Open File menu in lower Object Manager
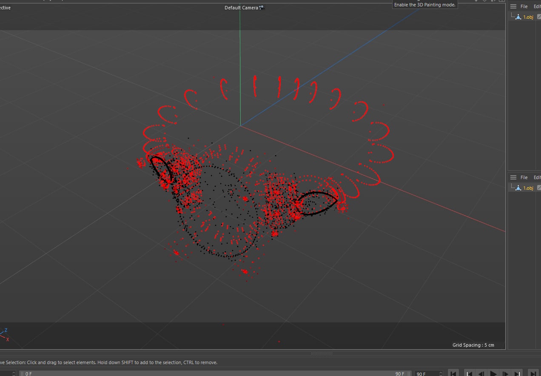Image resolution: width=541 pixels, height=376 pixels. tap(524, 177)
